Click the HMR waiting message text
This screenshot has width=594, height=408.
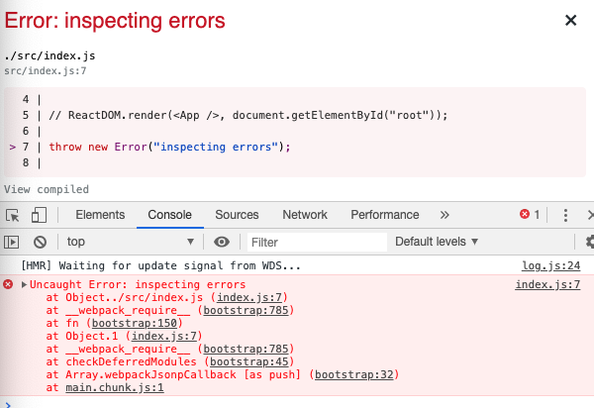coord(160,266)
